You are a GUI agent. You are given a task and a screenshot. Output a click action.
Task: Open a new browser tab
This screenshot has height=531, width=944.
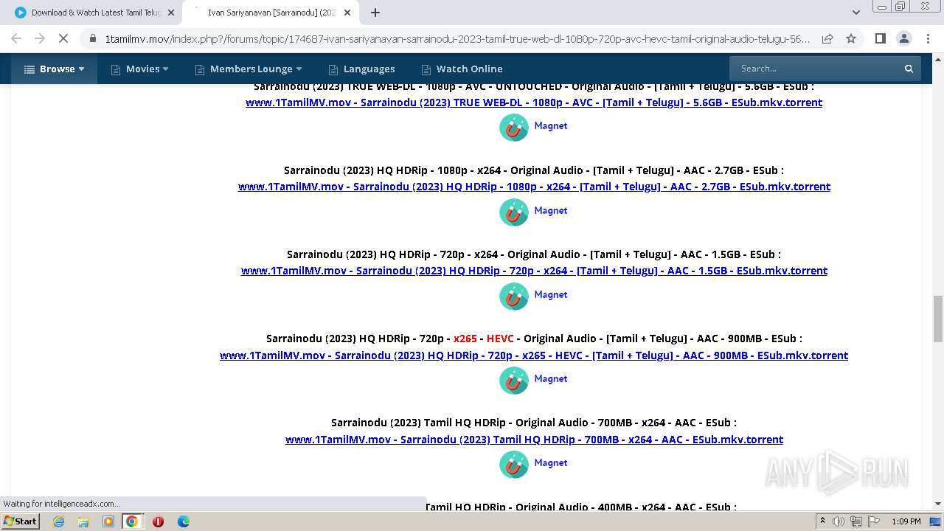[375, 13]
